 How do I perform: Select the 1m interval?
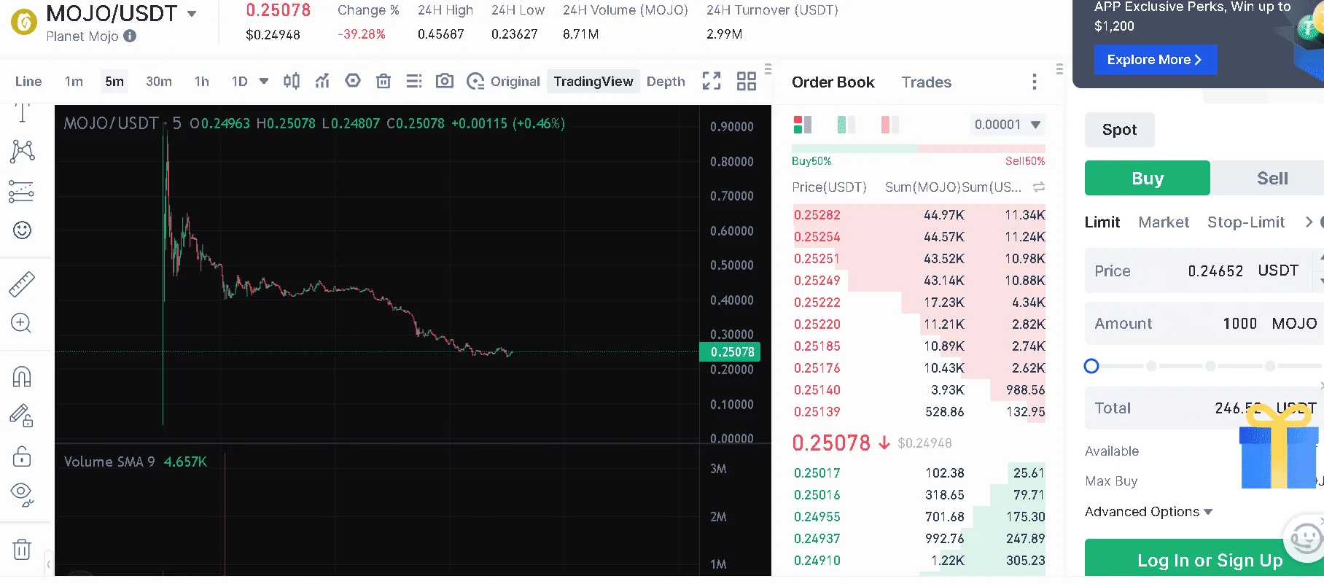(x=74, y=82)
